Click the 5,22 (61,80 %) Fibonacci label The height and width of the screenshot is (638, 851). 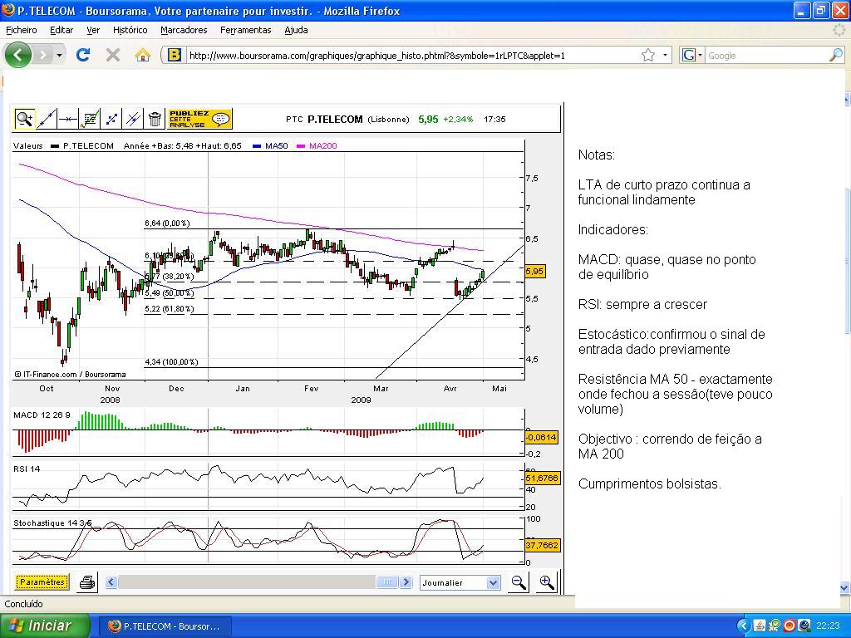pyautogui.click(x=170, y=309)
